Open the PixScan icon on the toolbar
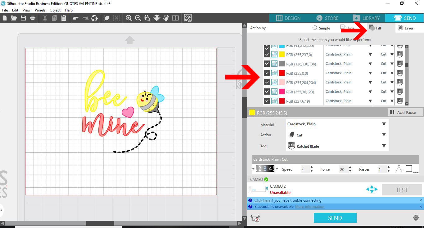This screenshot has height=228, width=424. [187, 18]
